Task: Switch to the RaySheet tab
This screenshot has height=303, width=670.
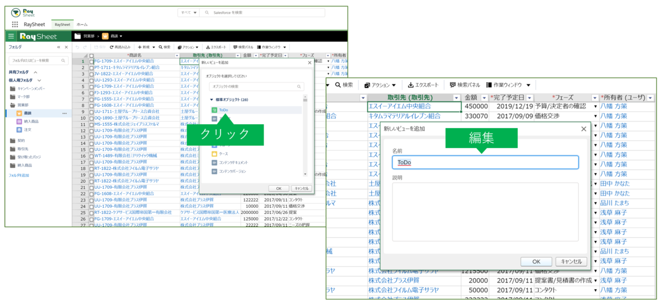Action: [62, 25]
